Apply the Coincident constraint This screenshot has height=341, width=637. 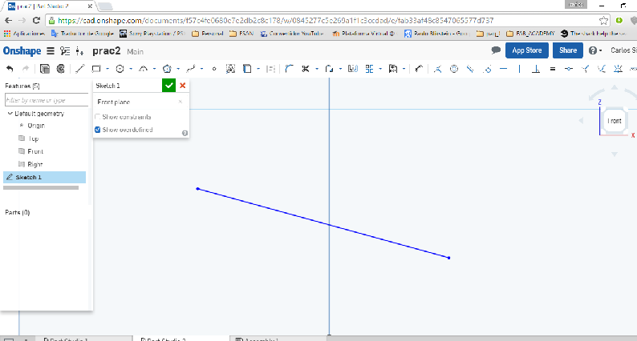pyautogui.click(x=437, y=69)
